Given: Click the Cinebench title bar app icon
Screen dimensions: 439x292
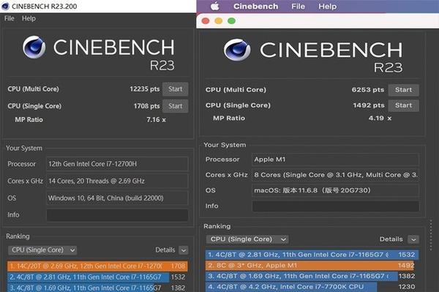Looking at the screenshot, I should 5,6.
